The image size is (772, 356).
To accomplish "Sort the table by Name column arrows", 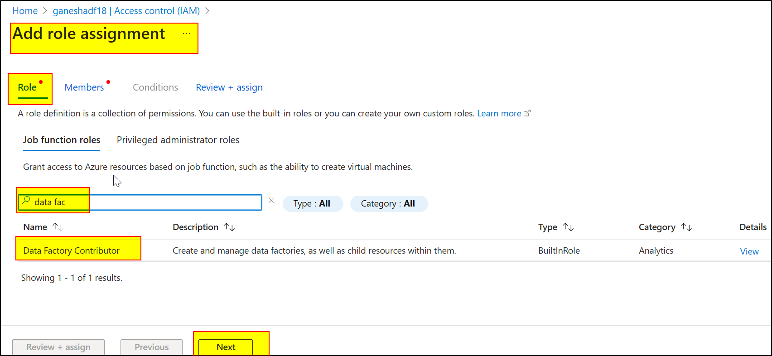I will [x=58, y=227].
